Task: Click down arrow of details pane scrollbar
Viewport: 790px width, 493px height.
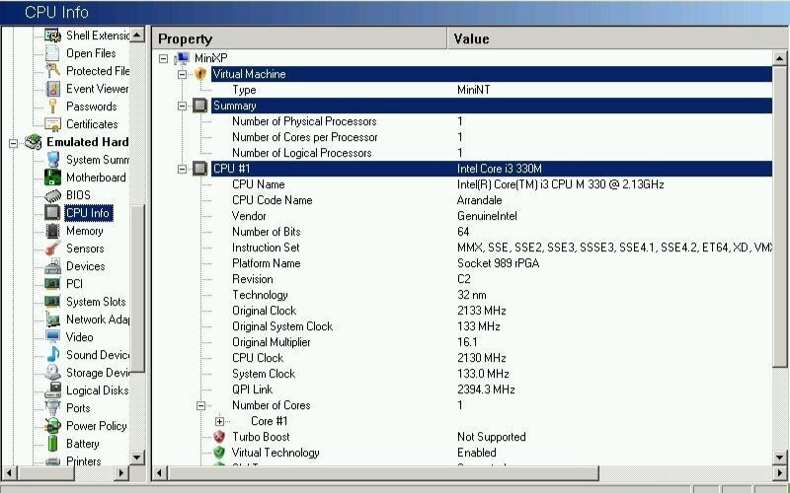Action: (x=779, y=458)
